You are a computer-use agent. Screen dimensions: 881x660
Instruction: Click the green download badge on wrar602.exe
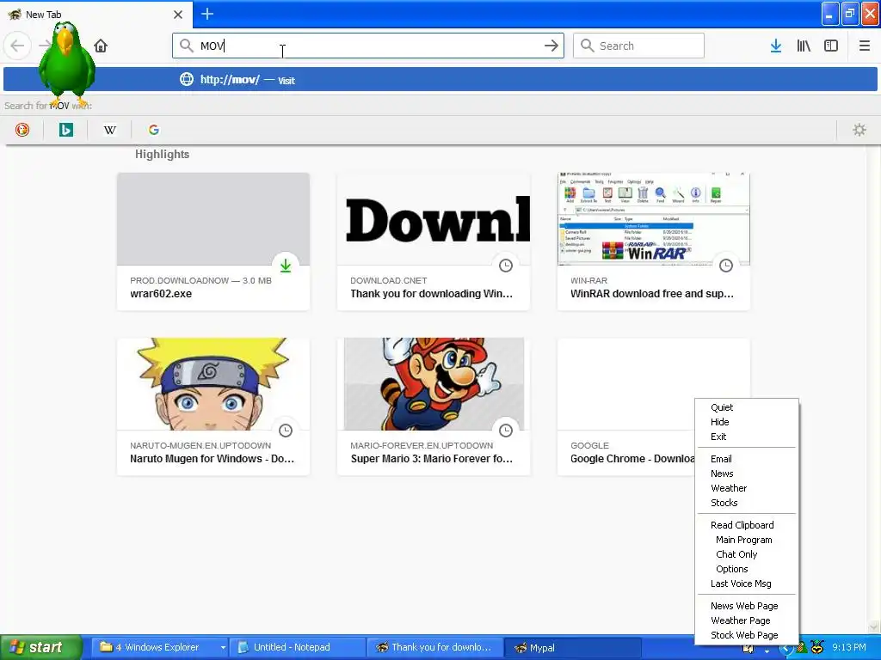(286, 266)
